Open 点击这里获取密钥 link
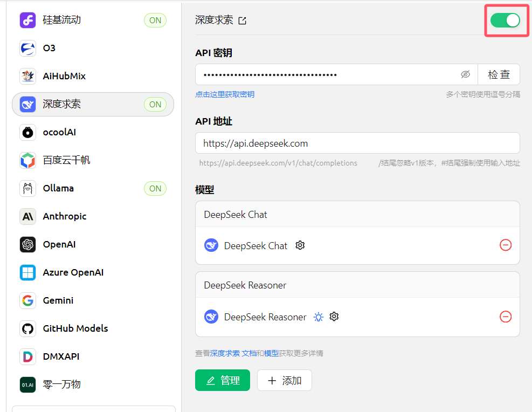532x412 pixels. coord(225,94)
